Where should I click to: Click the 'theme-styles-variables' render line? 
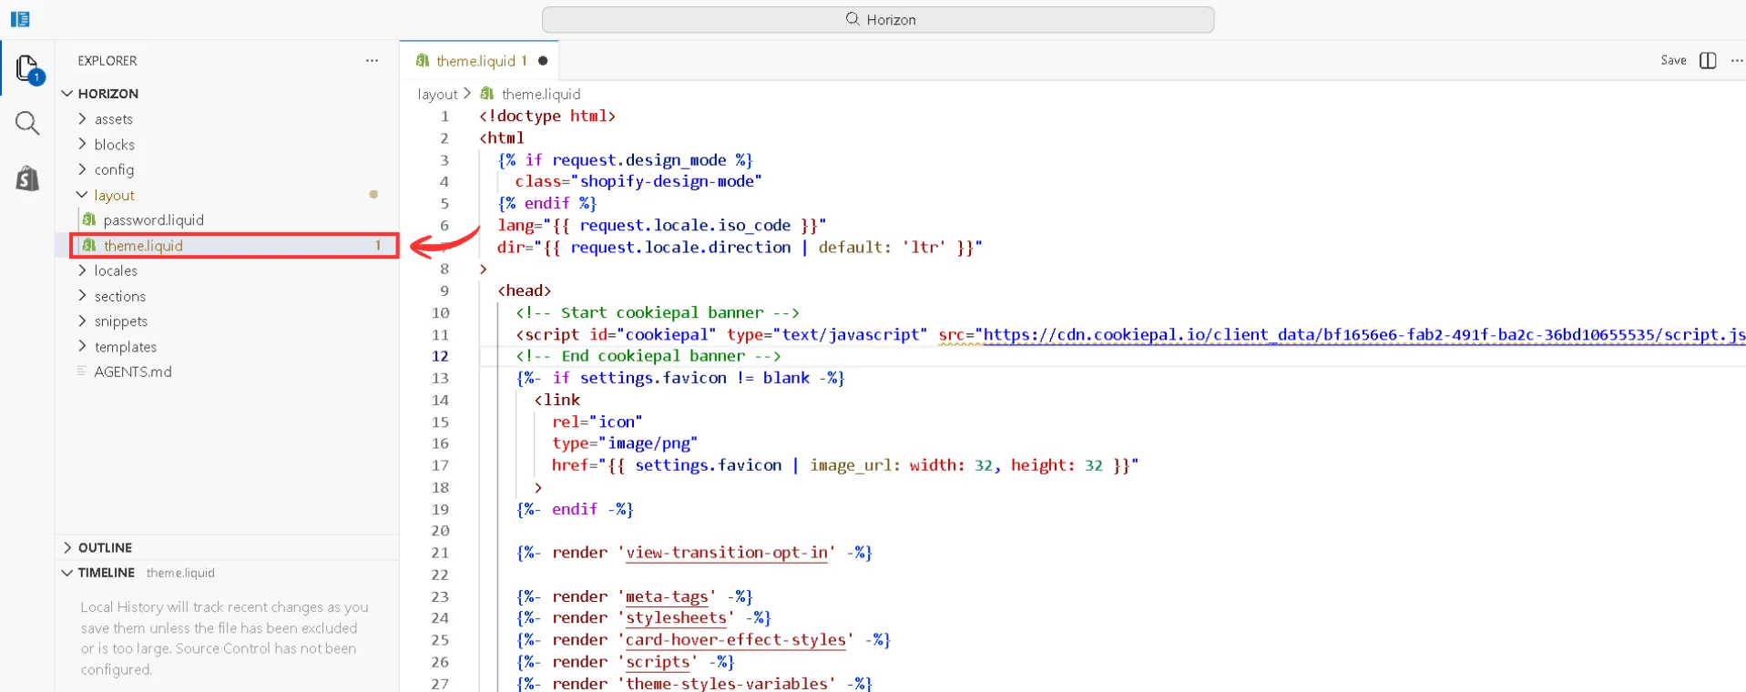[x=694, y=684]
